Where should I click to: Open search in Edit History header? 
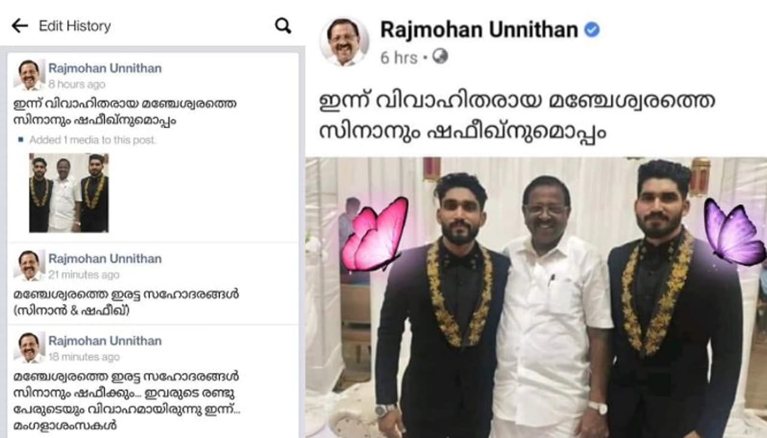[x=283, y=25]
